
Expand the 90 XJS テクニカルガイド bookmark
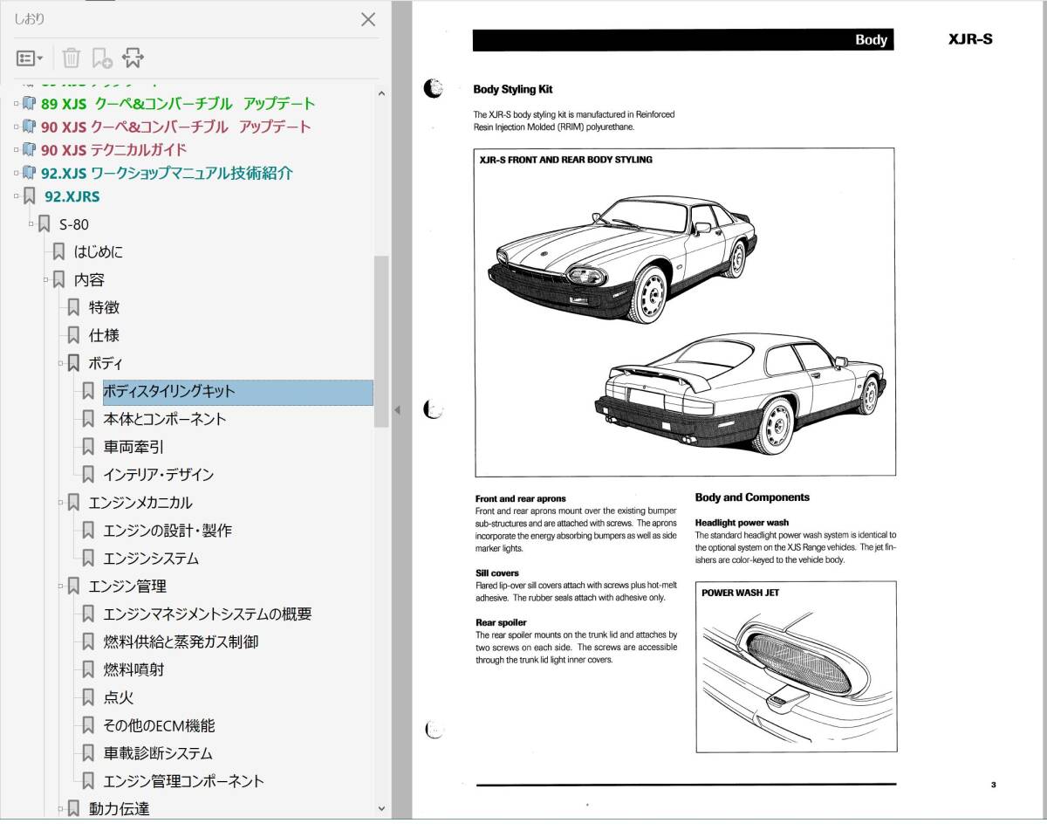(15, 149)
